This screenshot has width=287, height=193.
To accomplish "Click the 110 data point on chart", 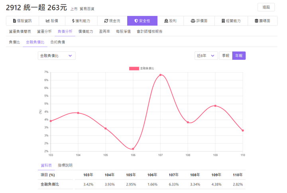I will coord(243,130).
